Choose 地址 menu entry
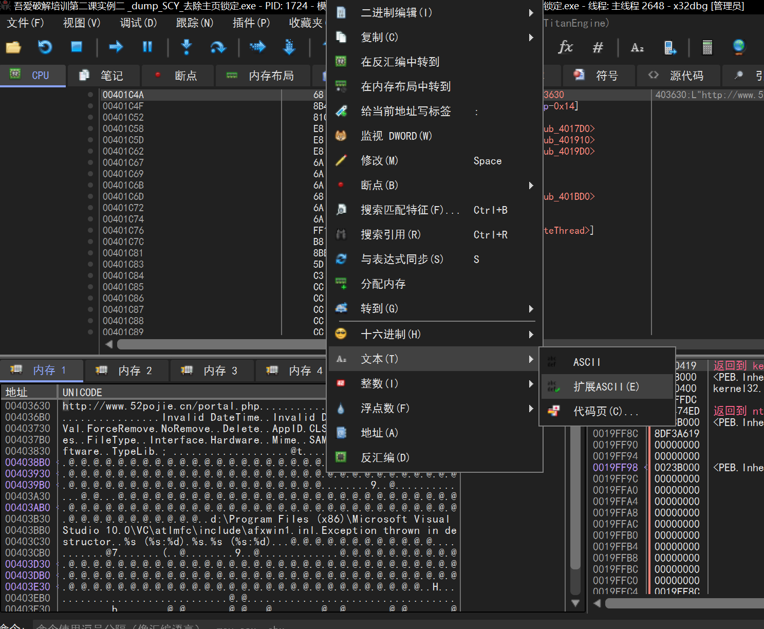764x629 pixels. coord(435,433)
